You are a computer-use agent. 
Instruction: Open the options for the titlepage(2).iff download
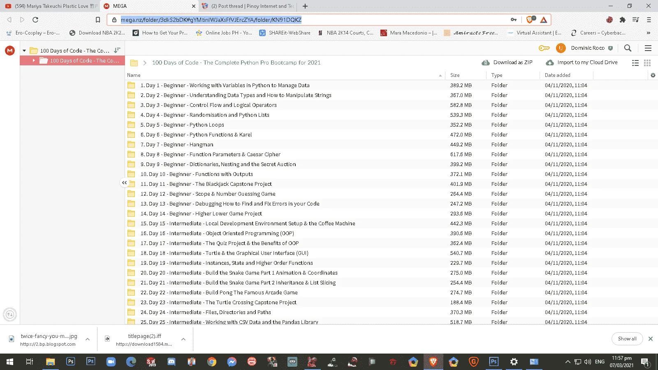pos(183,339)
